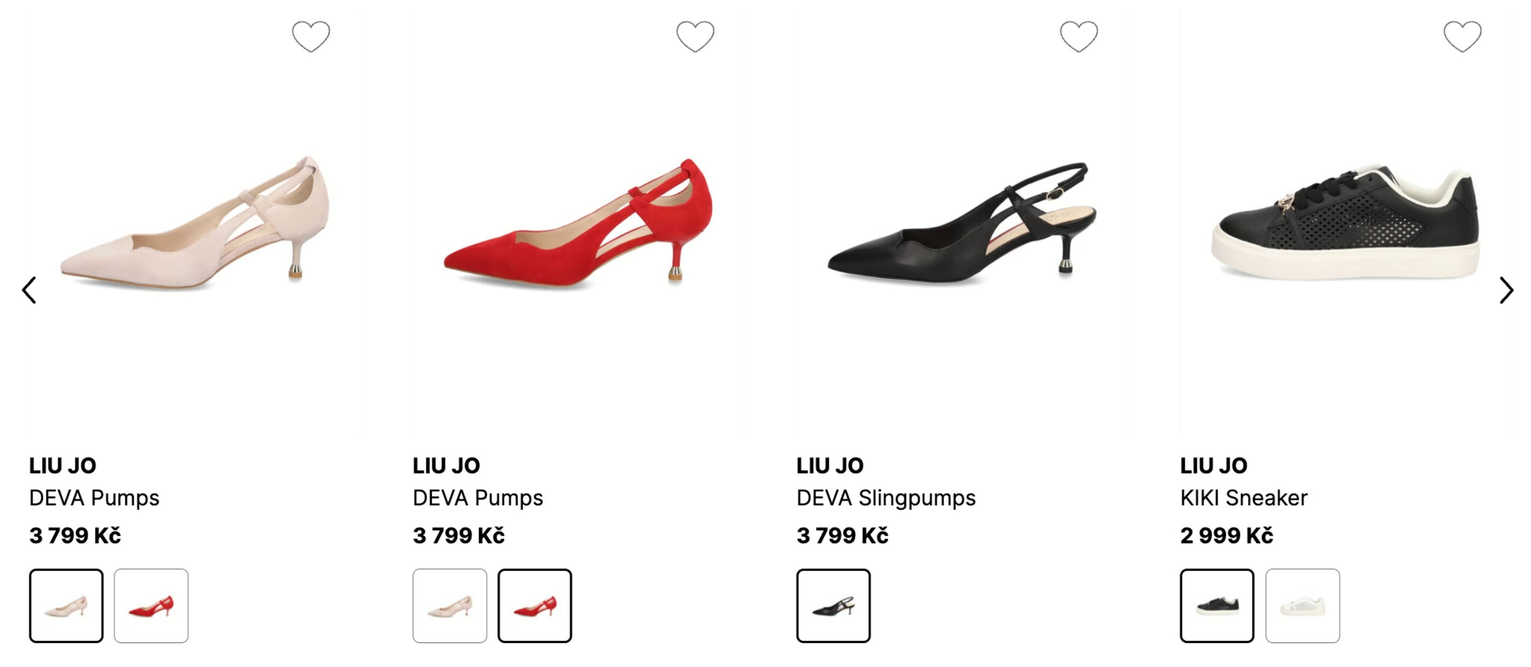1531x667 pixels.
Task: Select beige swatch under first DEVA Pumps
Action: click(66, 605)
